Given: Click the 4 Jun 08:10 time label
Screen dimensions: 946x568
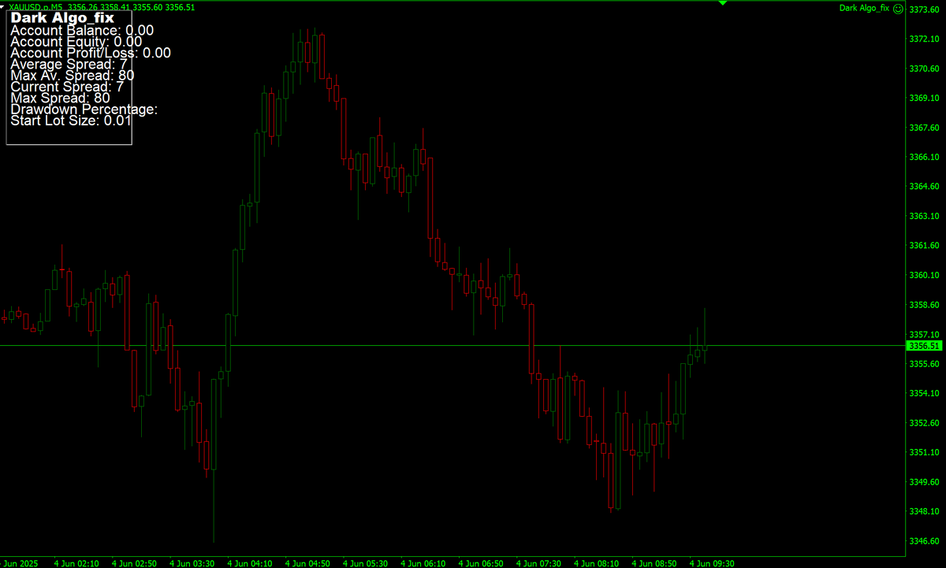Looking at the screenshot, I should pyautogui.click(x=597, y=564).
